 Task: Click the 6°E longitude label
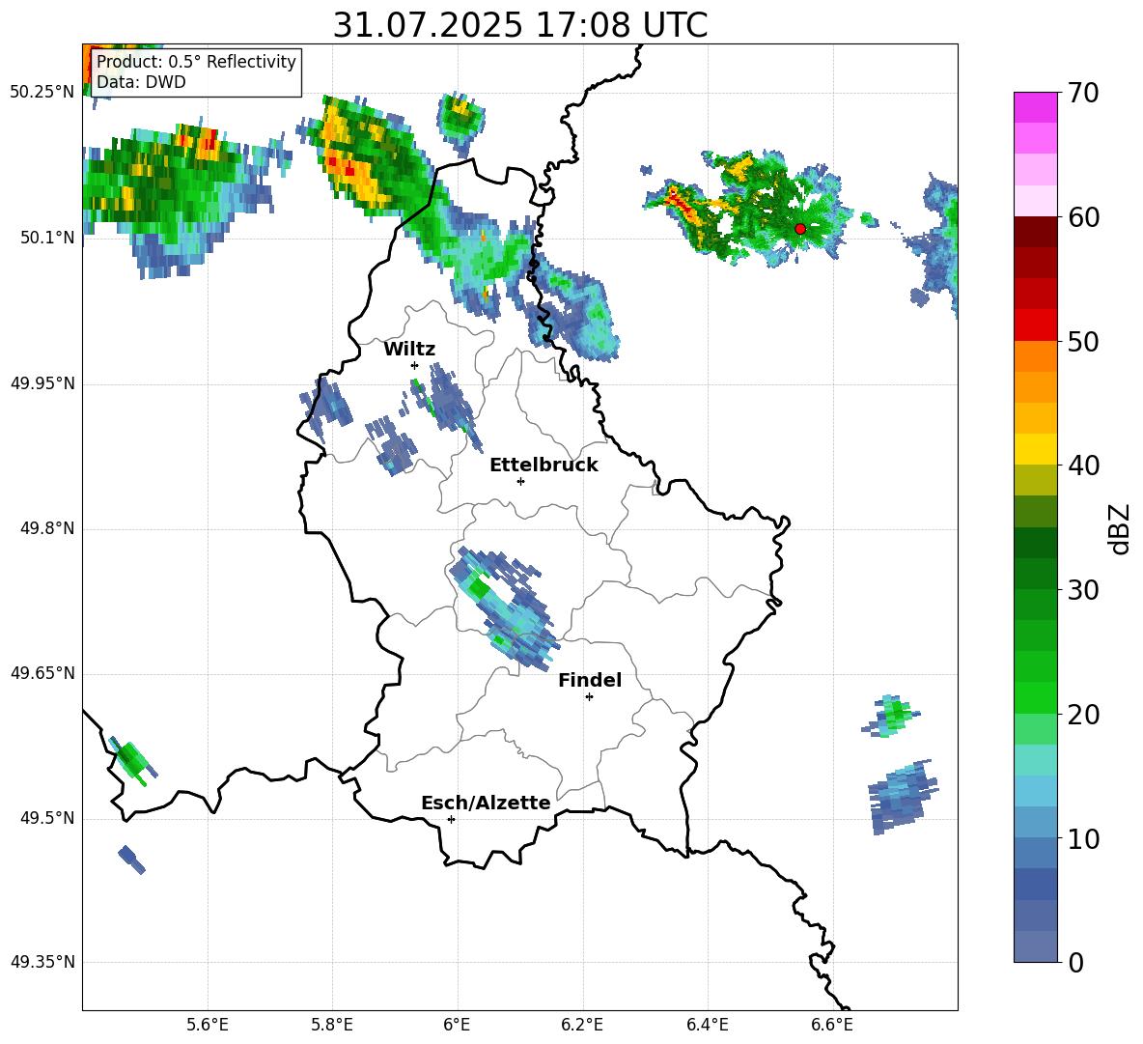(x=457, y=1026)
